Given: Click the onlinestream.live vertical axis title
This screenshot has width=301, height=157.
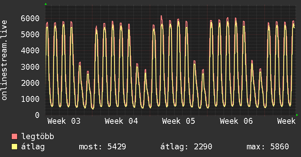Looking at the screenshot, I should [5, 60].
